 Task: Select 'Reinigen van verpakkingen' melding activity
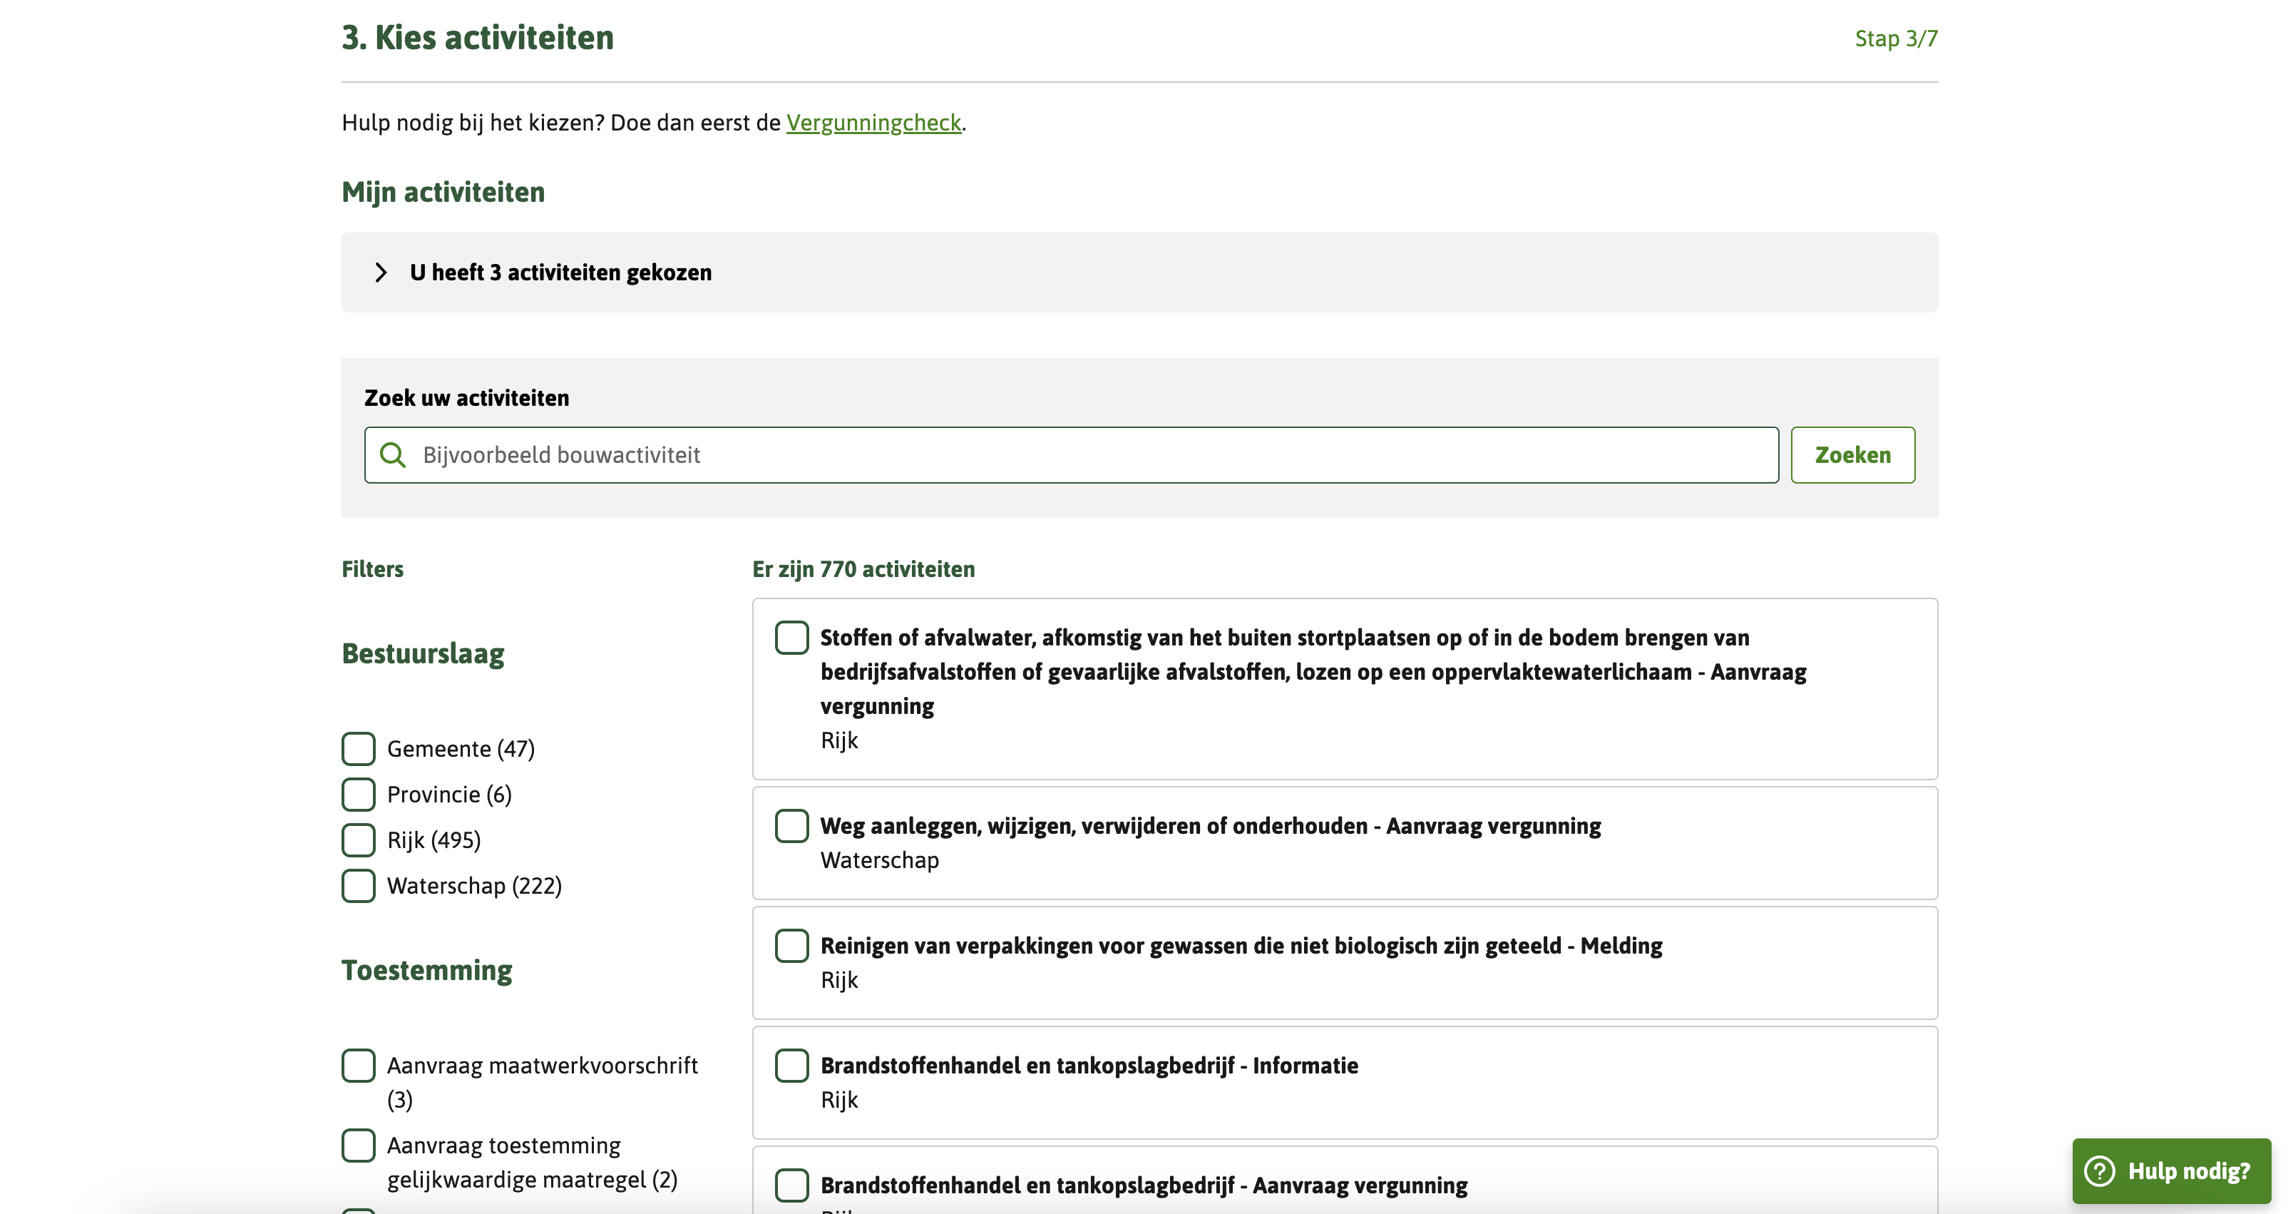pyautogui.click(x=791, y=945)
